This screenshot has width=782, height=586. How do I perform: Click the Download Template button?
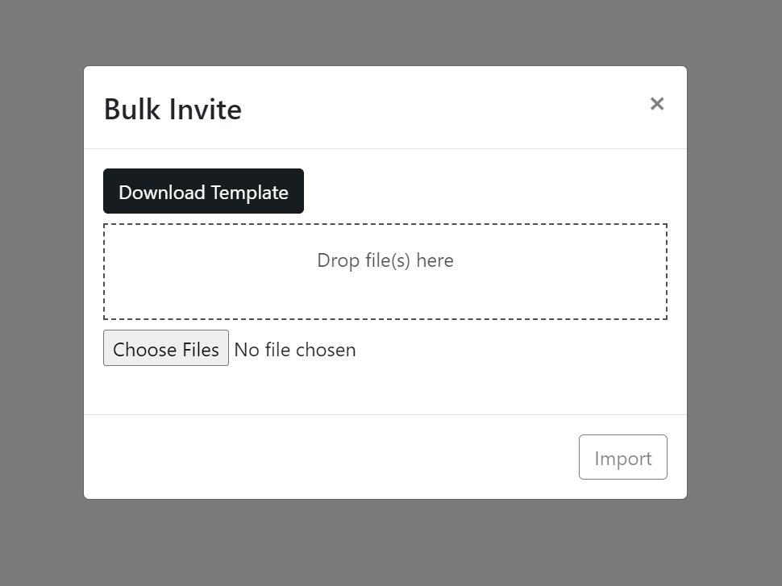pyautogui.click(x=203, y=191)
